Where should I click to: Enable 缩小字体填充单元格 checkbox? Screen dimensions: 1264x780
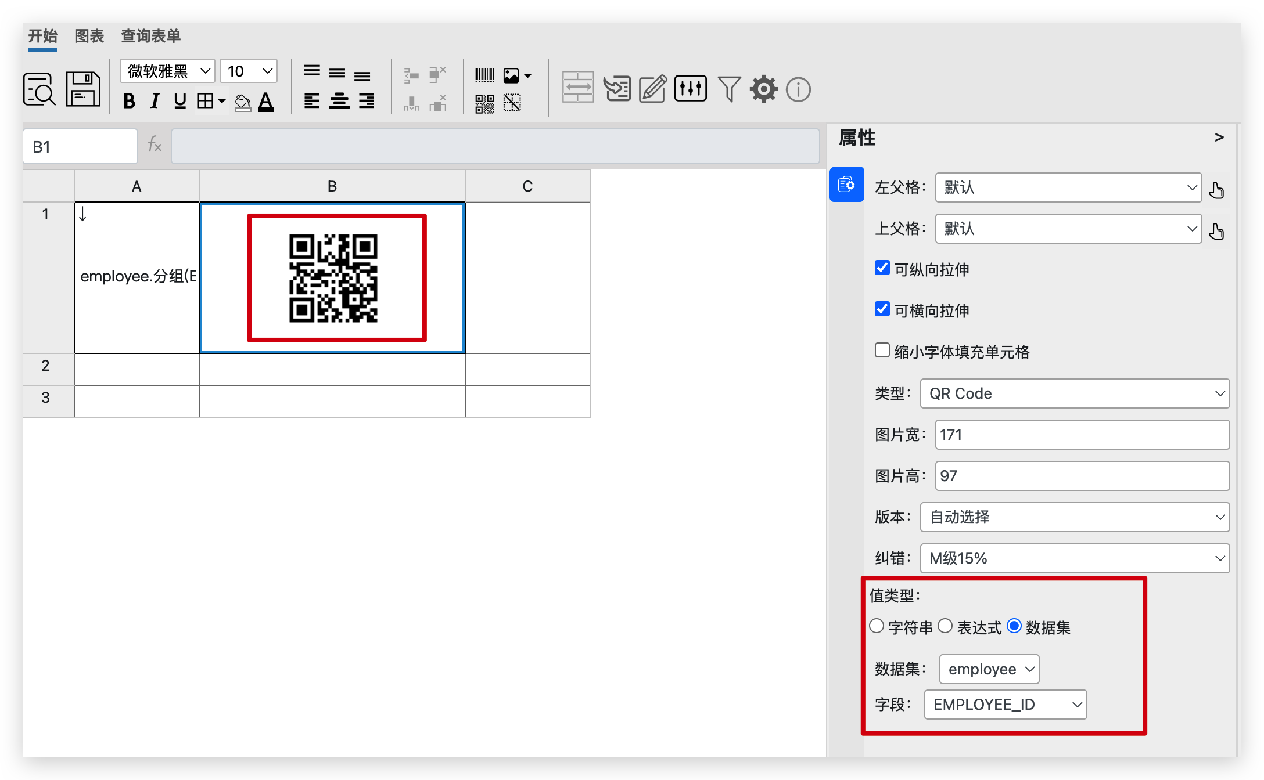pos(882,350)
